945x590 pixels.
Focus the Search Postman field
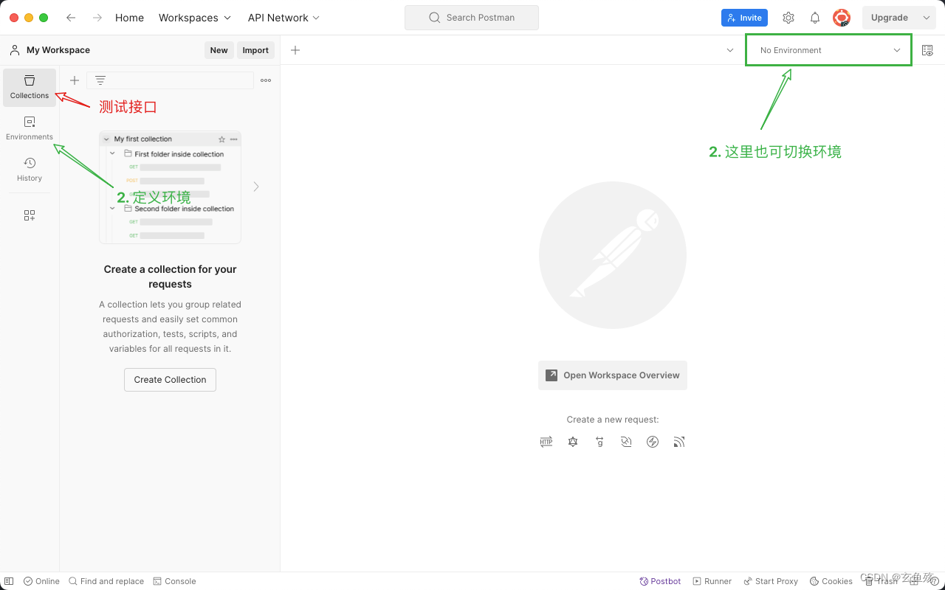[x=472, y=18]
